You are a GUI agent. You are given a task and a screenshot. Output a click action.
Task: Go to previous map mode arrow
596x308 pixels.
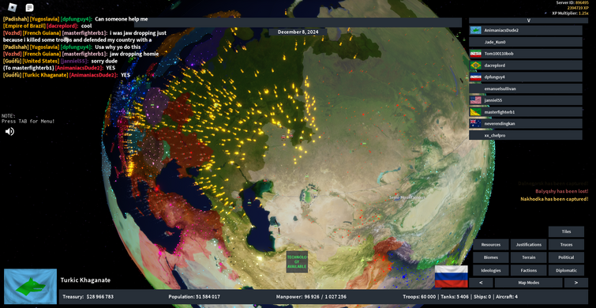(481, 283)
